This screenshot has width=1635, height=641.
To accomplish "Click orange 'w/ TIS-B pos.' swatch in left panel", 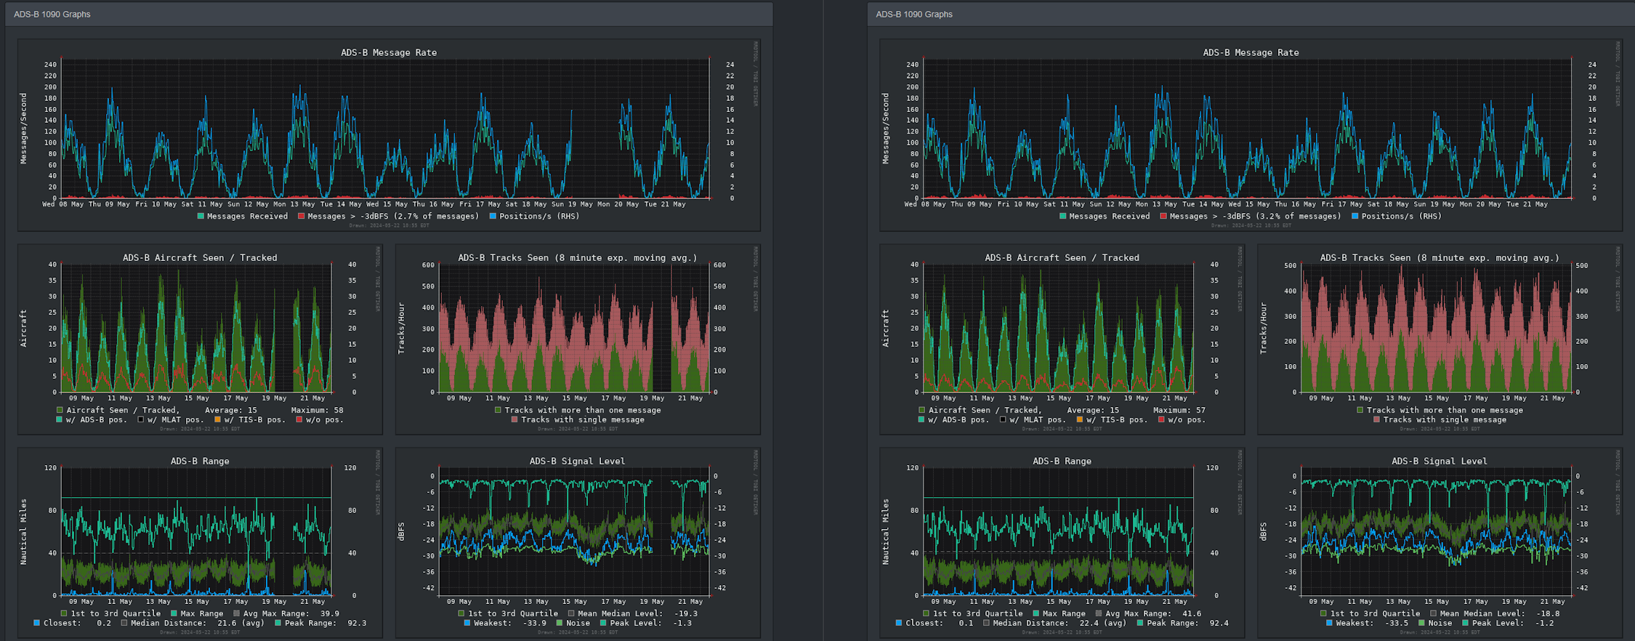I will (217, 419).
